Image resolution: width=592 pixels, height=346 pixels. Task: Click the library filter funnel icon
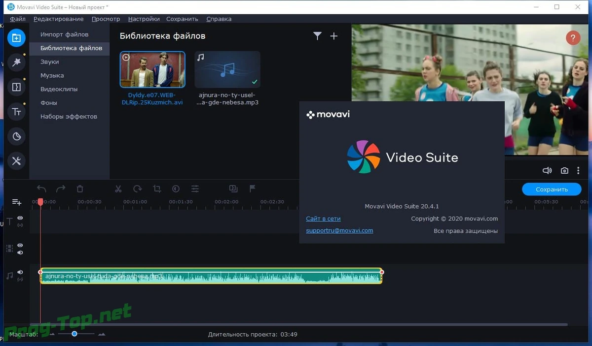317,36
